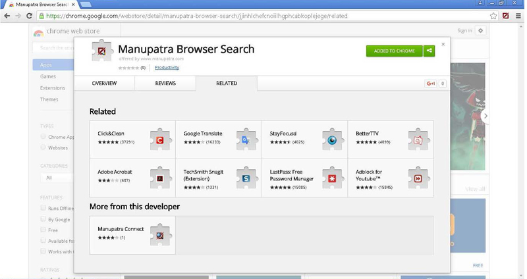The width and height of the screenshot is (527, 279).
Task: Enable the By Google checkbox
Action: tap(43, 219)
